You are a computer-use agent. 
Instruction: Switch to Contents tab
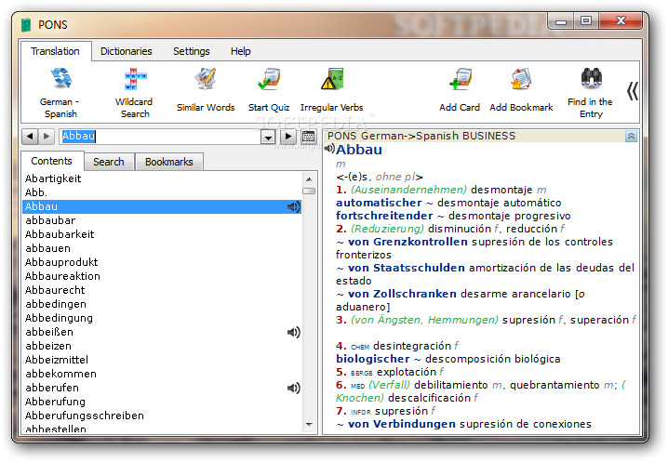(51, 161)
